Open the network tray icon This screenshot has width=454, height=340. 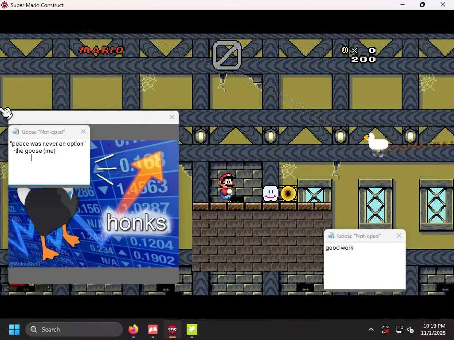(x=399, y=329)
